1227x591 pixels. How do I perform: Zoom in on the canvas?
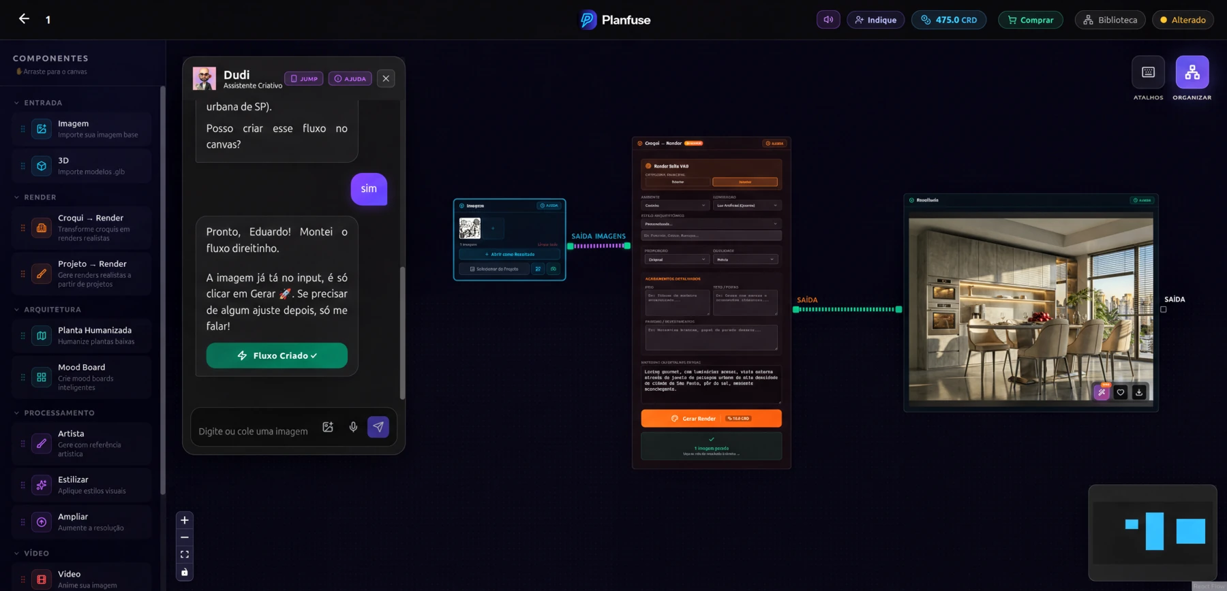pyautogui.click(x=185, y=520)
